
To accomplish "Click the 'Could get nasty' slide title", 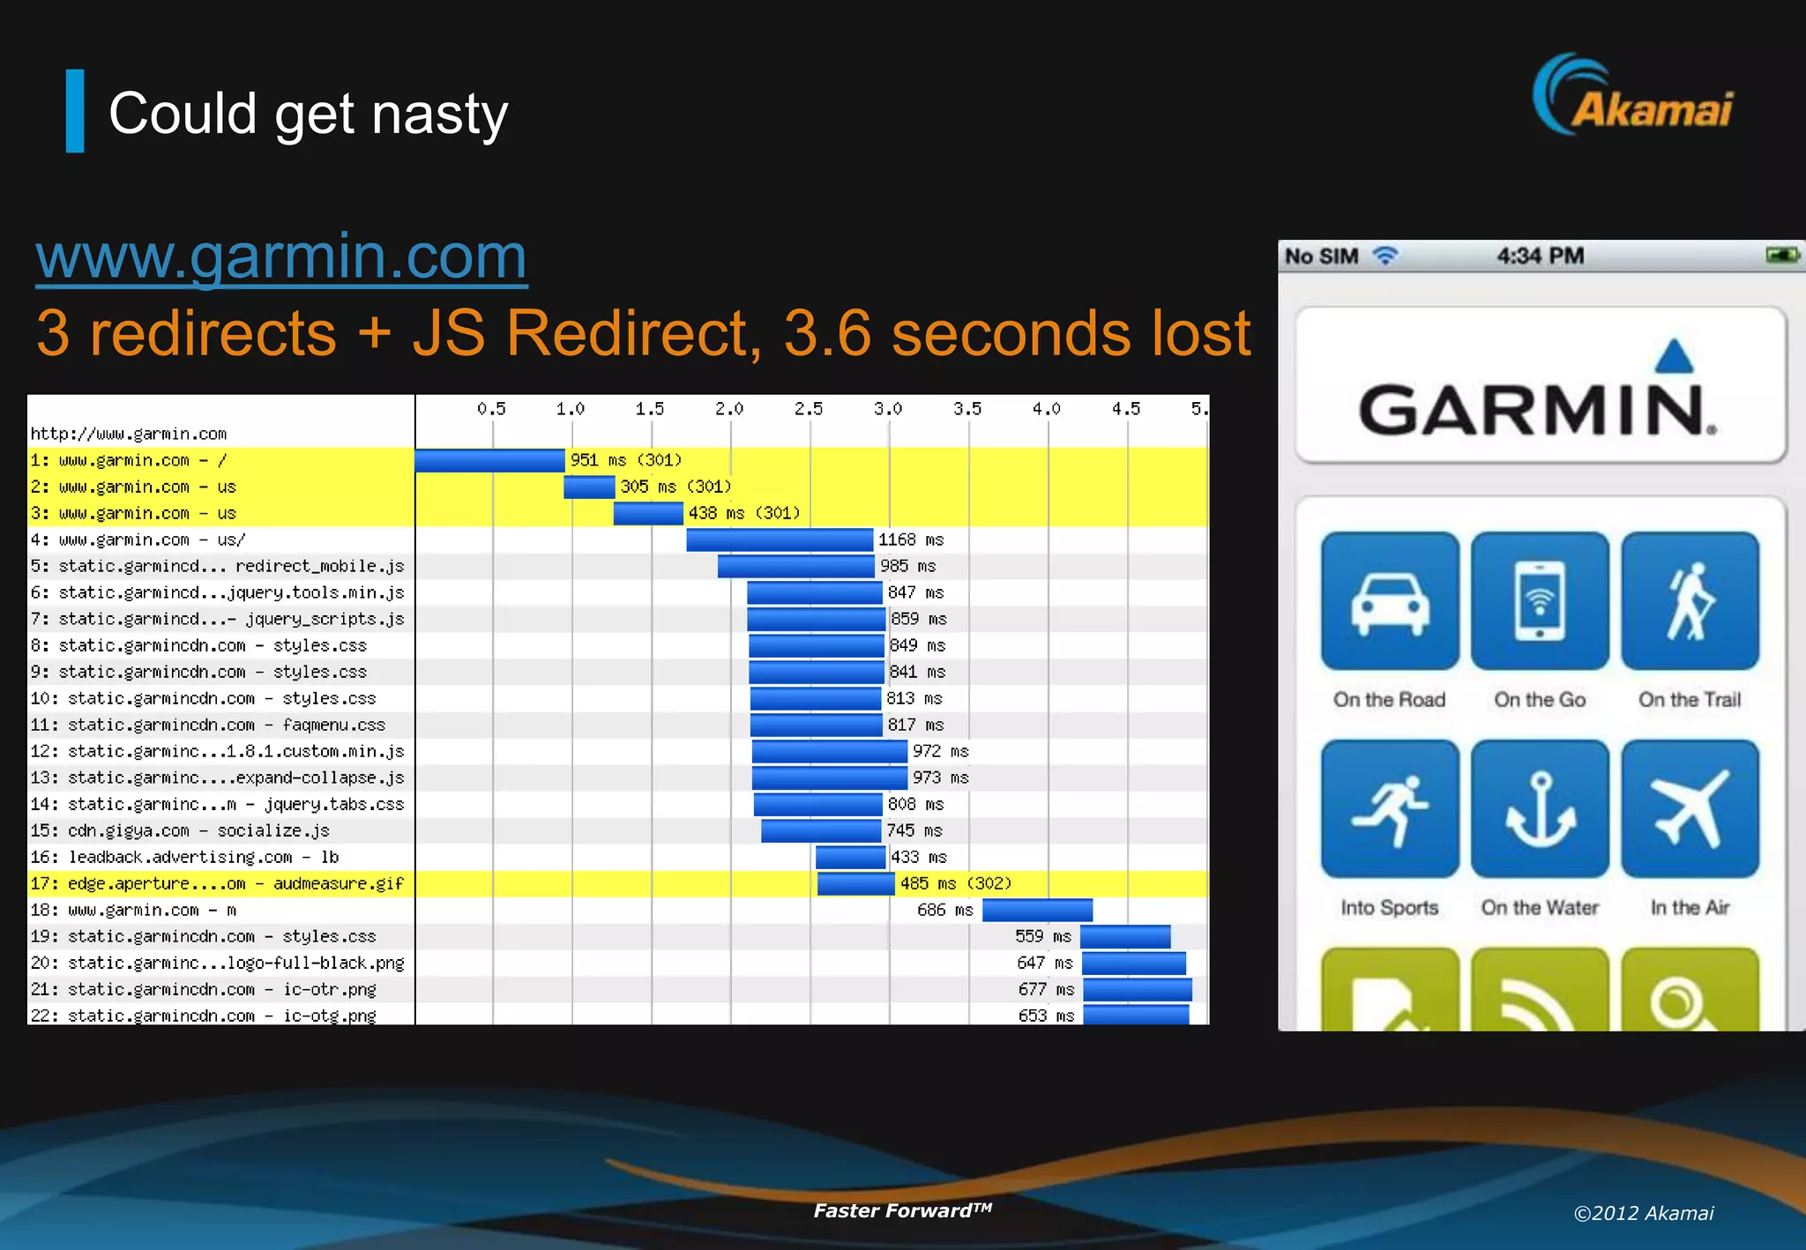I will pyautogui.click(x=309, y=115).
